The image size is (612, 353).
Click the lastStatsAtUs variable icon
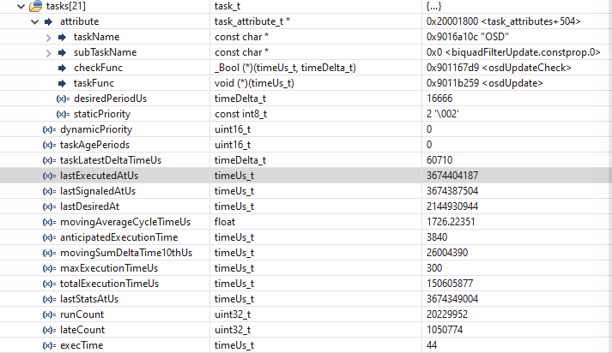pos(49,299)
